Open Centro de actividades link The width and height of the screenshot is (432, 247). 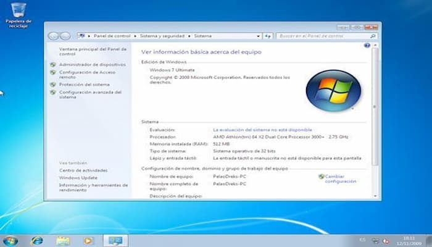tap(83, 170)
